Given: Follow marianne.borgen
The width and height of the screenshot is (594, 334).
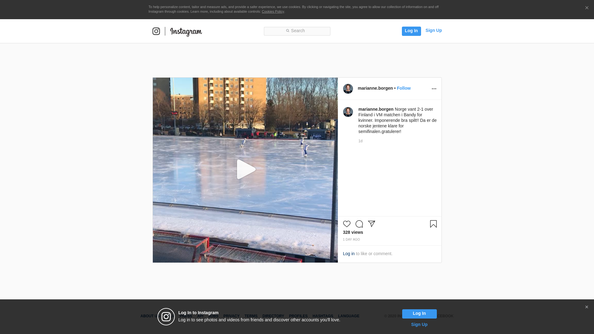Looking at the screenshot, I should tap(403, 88).
